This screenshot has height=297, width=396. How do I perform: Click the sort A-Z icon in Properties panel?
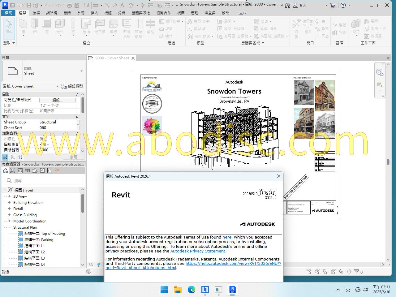pos(13,157)
